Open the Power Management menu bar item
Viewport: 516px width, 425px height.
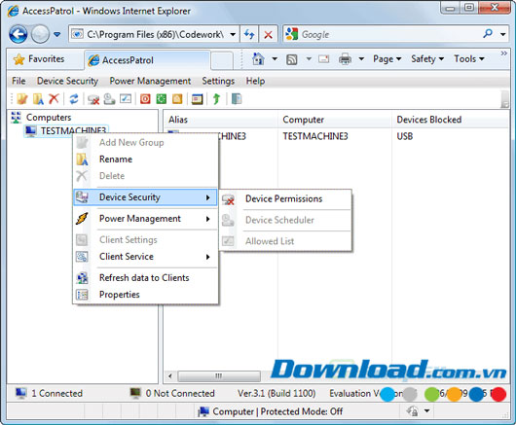(150, 81)
